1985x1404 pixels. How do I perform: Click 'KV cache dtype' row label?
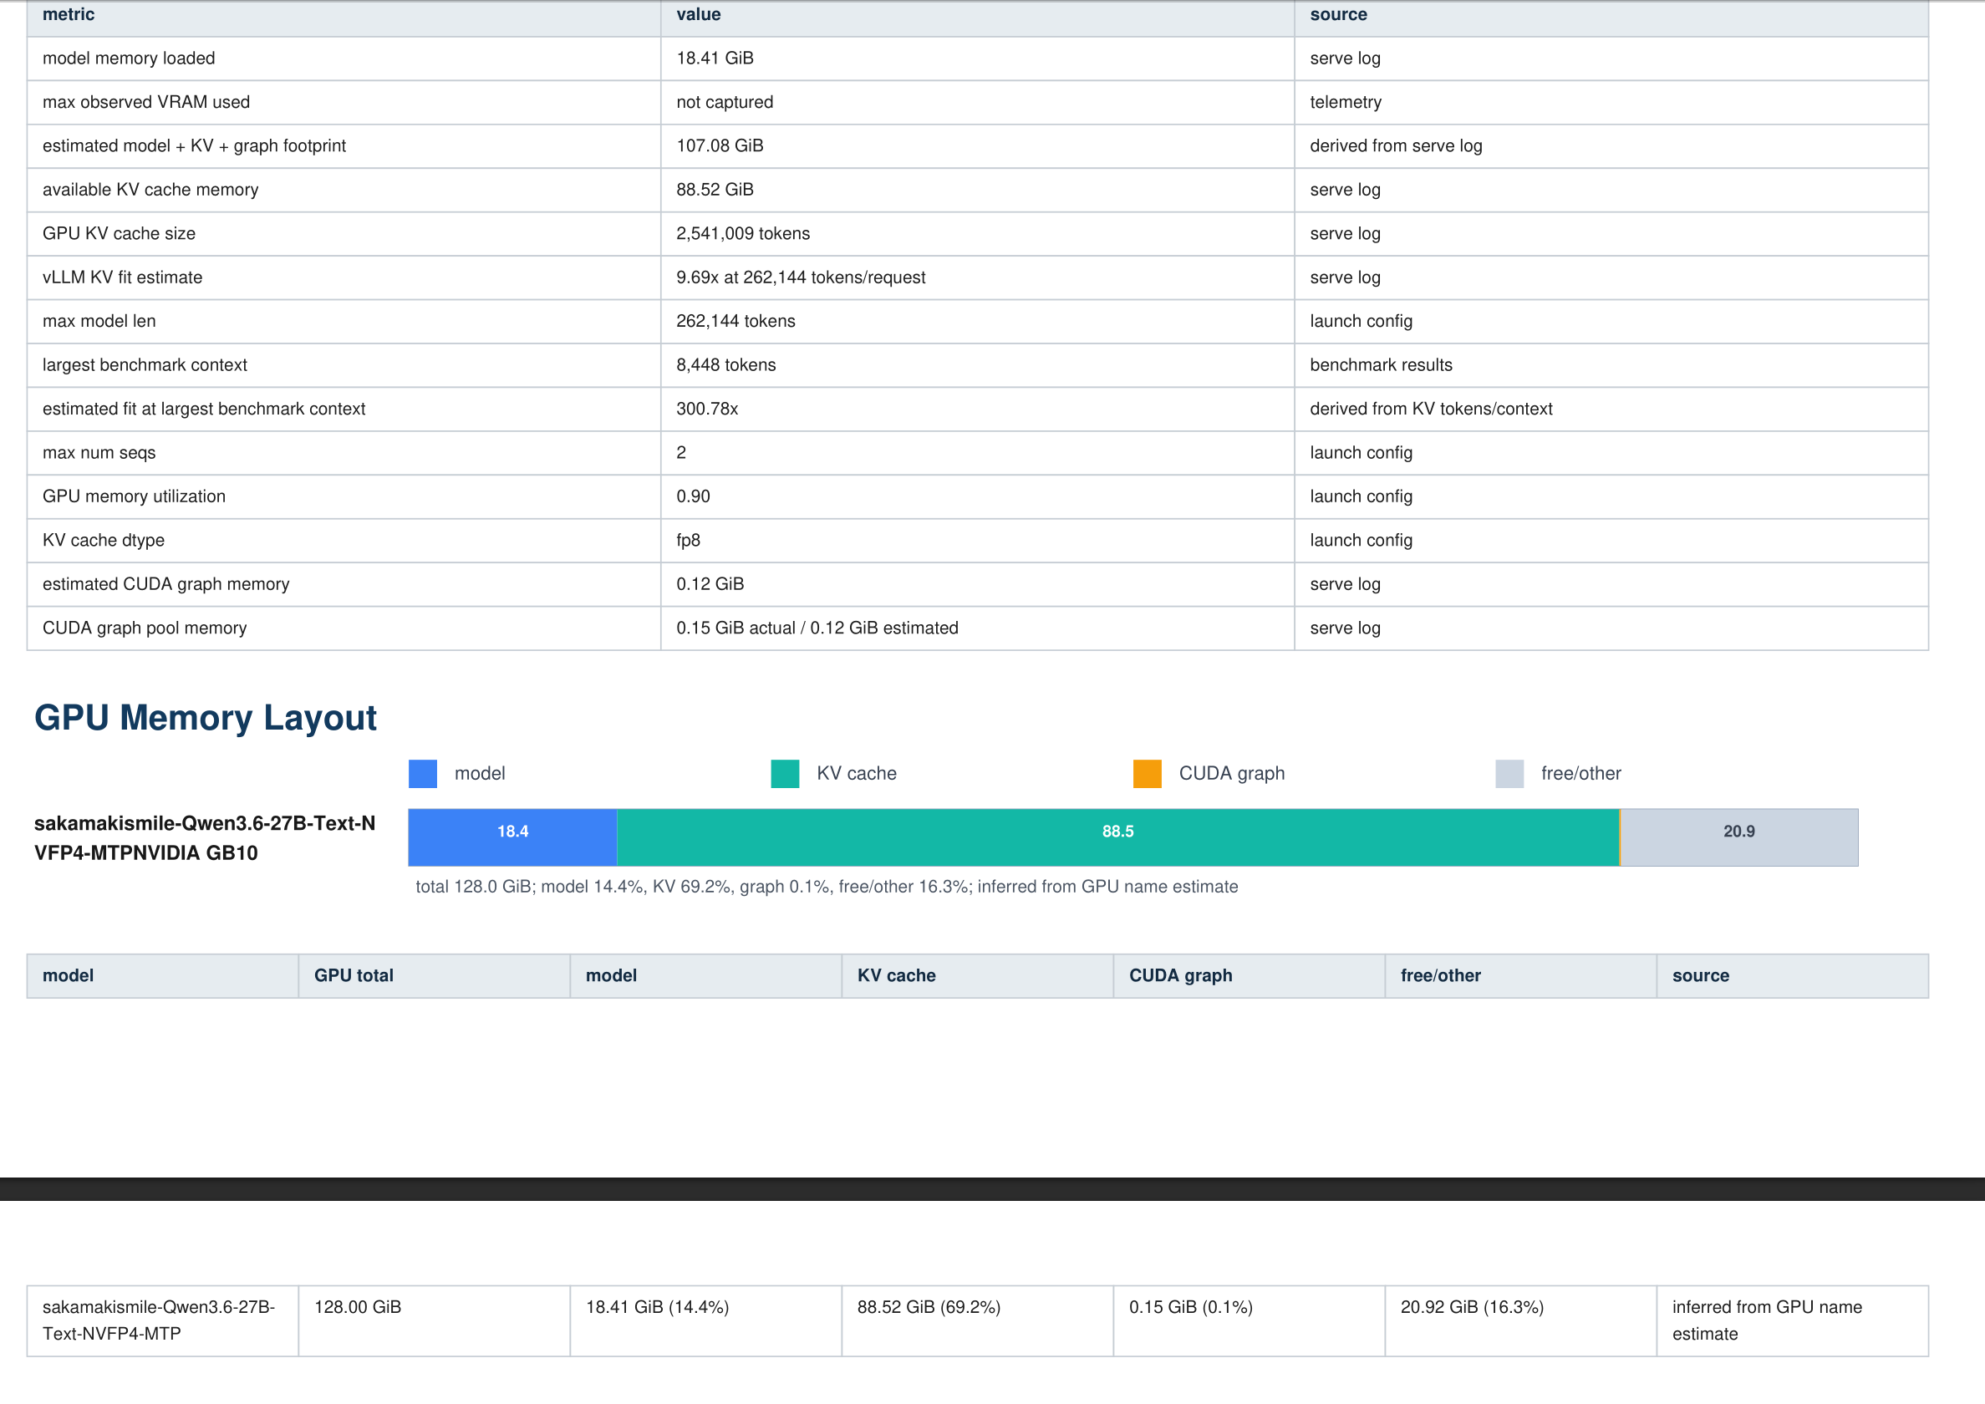[104, 541]
